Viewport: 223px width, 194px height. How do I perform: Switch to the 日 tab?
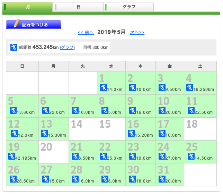tap(78, 7)
